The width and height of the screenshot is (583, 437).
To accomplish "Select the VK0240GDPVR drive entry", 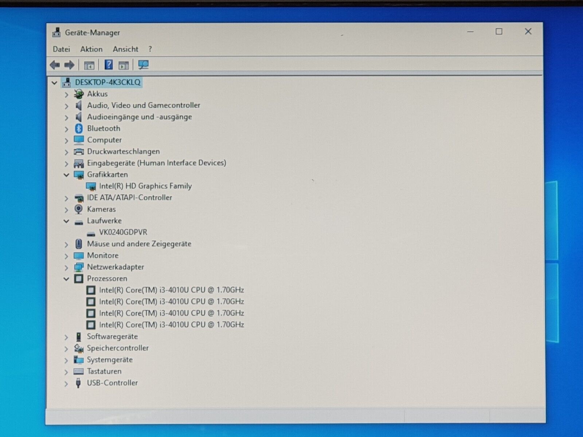I will click(x=123, y=232).
